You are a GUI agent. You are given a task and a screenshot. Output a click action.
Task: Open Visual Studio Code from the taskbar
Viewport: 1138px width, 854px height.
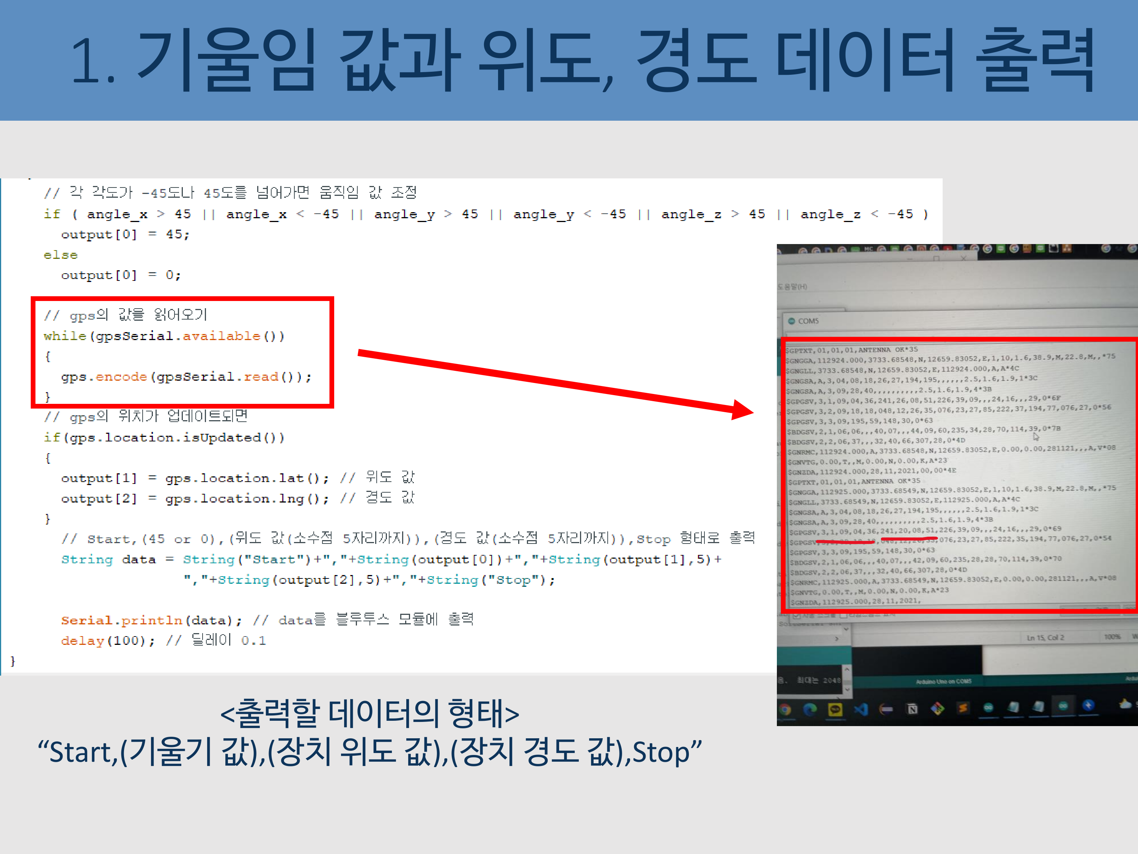(x=861, y=710)
